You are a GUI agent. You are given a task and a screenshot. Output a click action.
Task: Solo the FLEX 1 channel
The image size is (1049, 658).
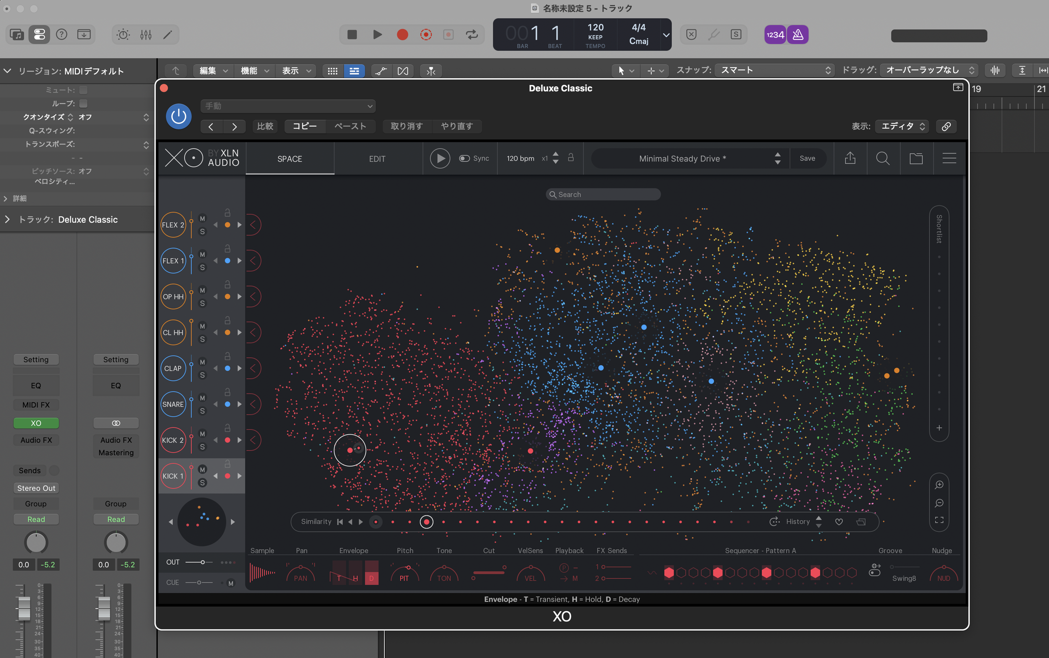click(202, 267)
